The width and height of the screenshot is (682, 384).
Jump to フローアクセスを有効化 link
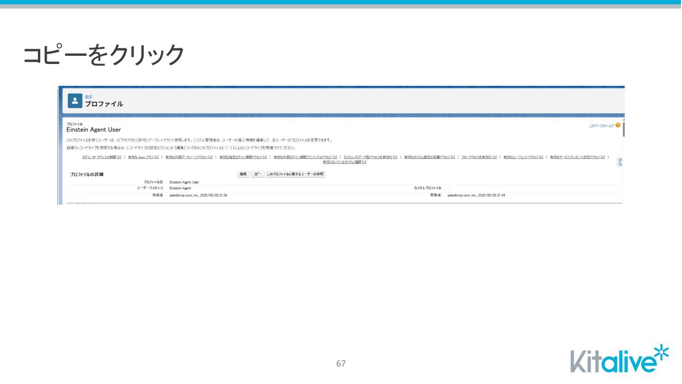click(479, 157)
